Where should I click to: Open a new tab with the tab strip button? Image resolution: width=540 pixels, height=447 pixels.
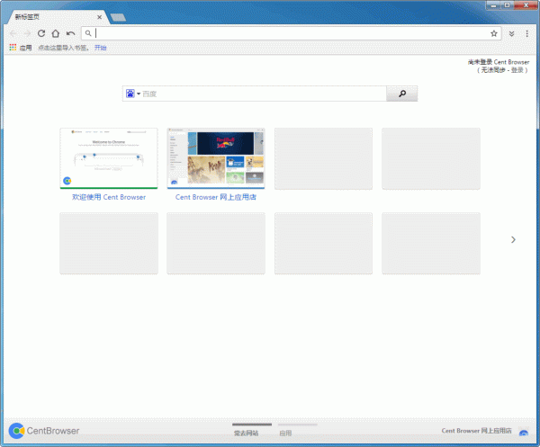click(118, 17)
